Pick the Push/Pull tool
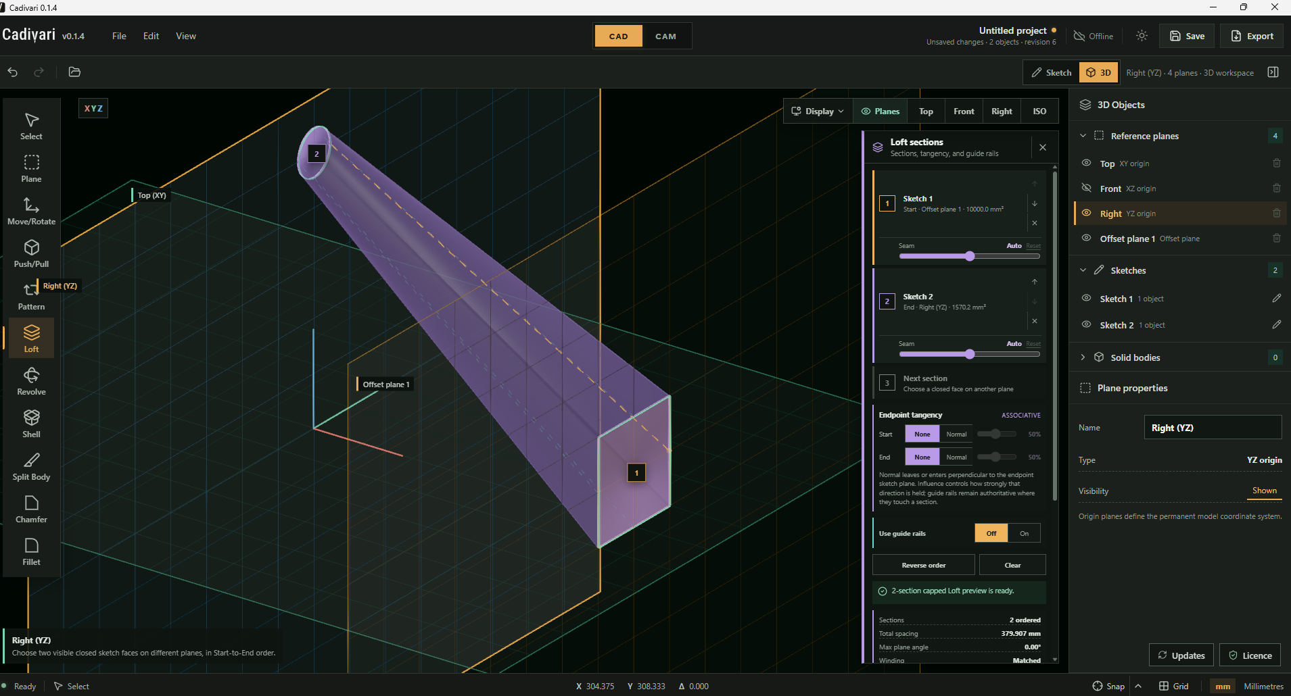 (31, 254)
